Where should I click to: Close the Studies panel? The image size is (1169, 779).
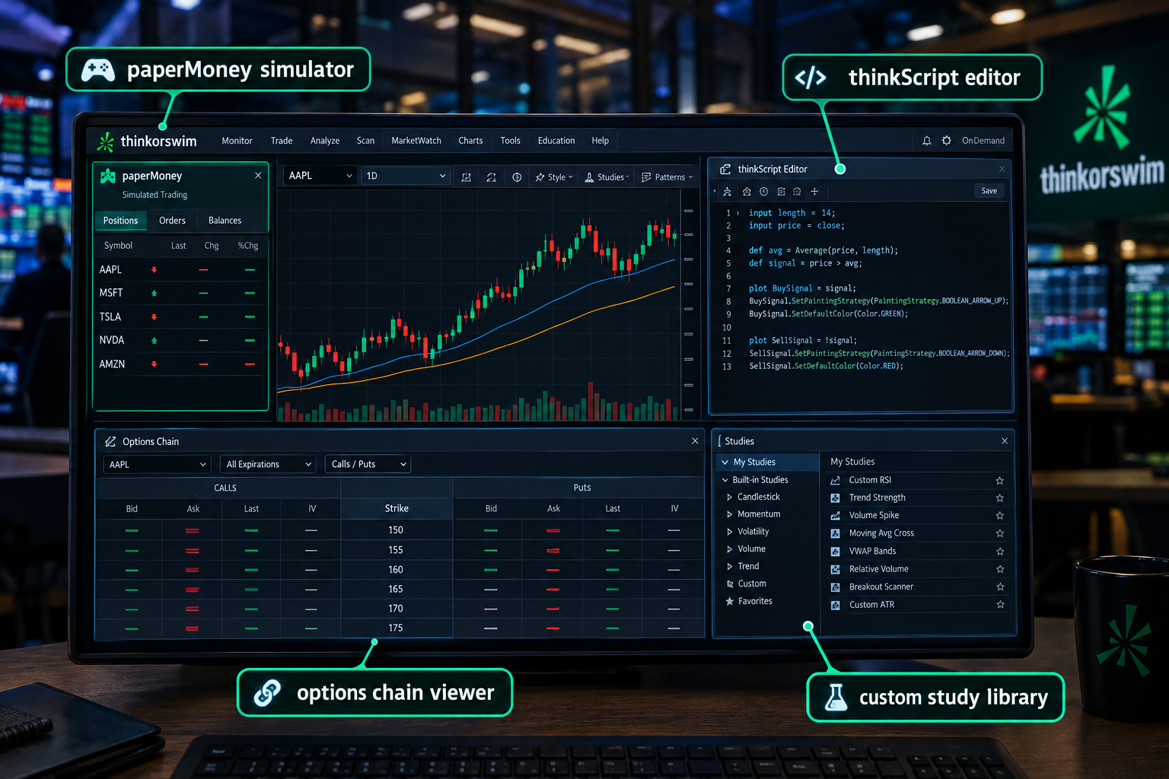tap(1005, 441)
